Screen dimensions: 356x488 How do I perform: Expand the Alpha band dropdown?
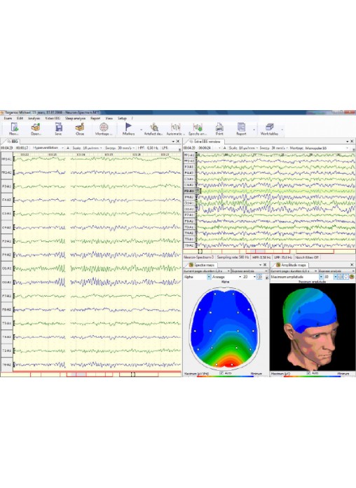198,277
